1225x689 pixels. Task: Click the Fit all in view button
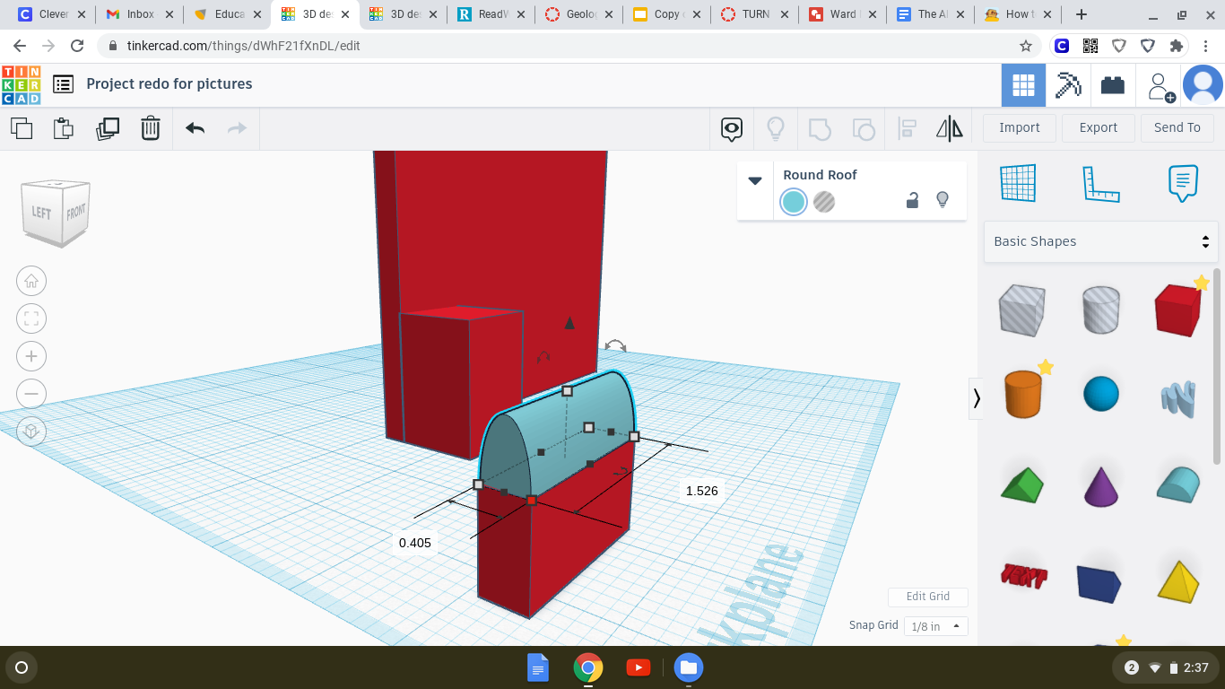coord(31,318)
